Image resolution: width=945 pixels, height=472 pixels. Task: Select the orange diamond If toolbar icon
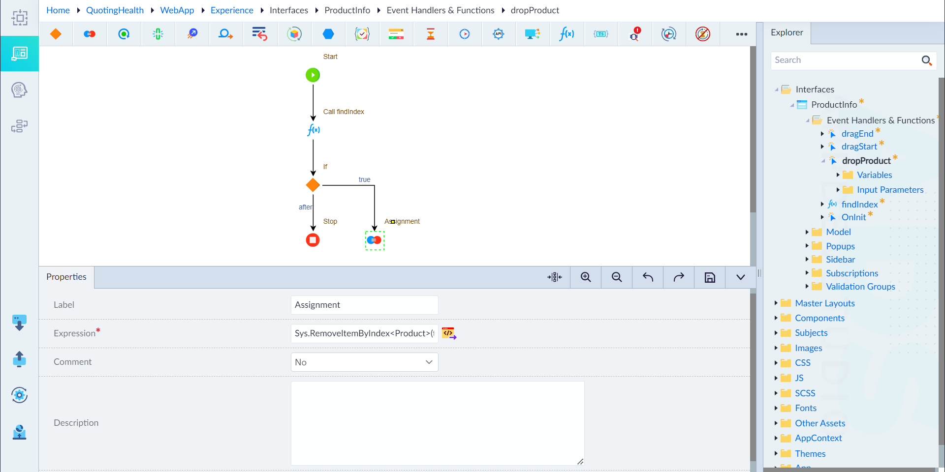[56, 34]
